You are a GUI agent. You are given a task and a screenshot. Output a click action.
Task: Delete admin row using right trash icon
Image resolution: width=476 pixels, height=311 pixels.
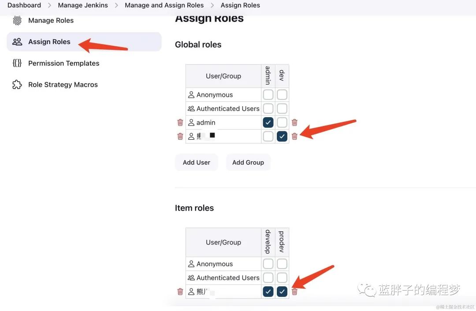point(294,122)
